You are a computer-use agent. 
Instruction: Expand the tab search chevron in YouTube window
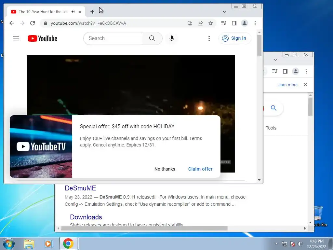(224, 12)
